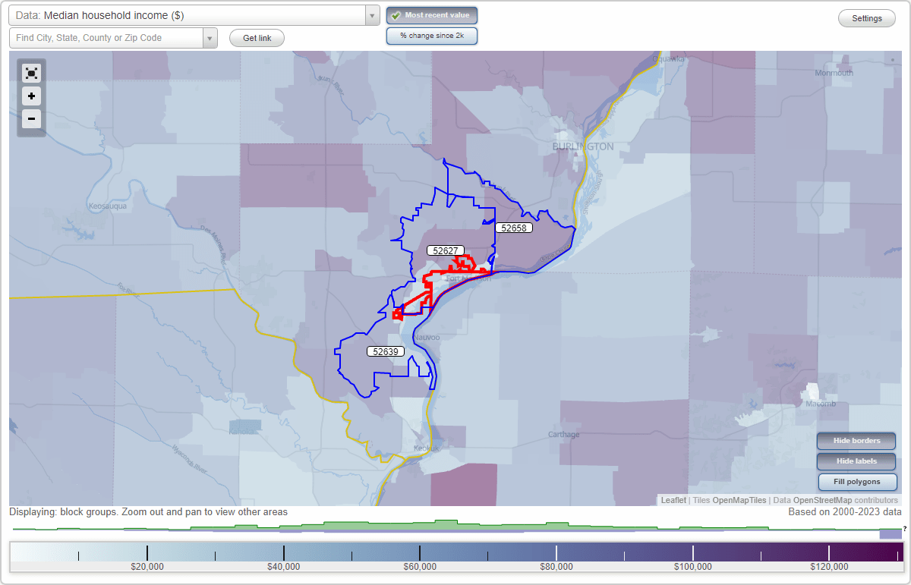Open the Data dropdown arrow
Viewport: 911px width, 585px height.
[x=373, y=15]
